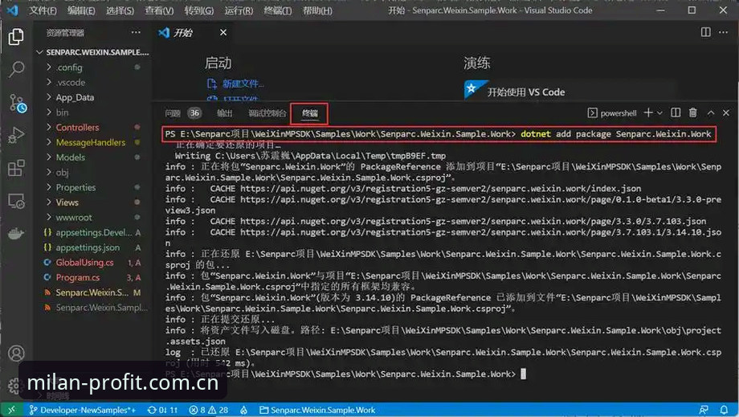Switch to the 调试控制台 panel tab
Screen dimensions: 739x417
coord(267,113)
